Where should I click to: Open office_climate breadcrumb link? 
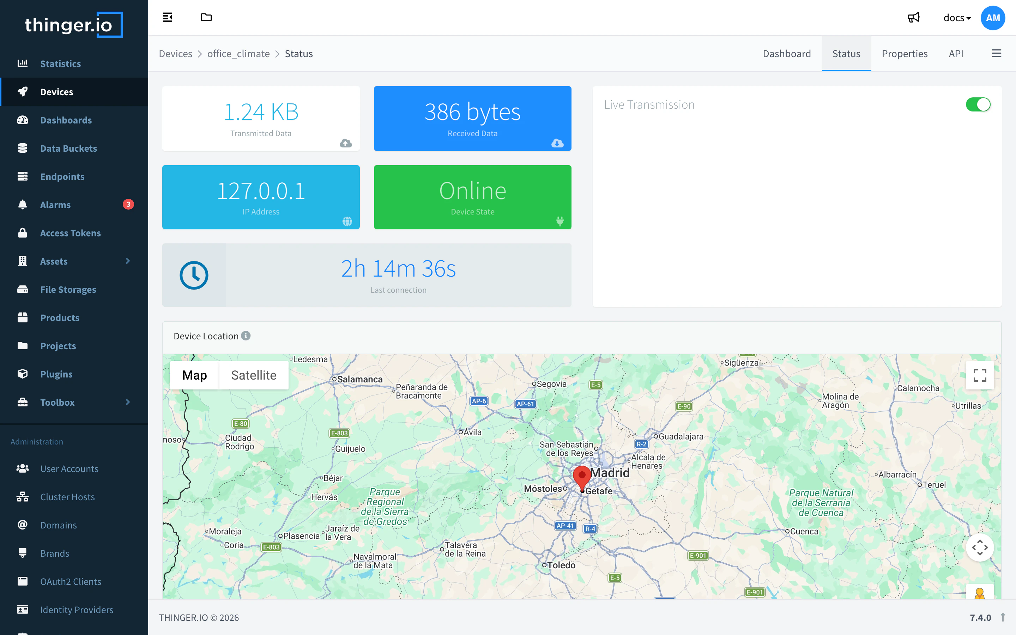238,53
